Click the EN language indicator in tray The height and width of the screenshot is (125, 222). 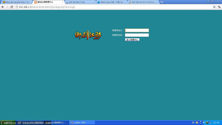[193, 122]
